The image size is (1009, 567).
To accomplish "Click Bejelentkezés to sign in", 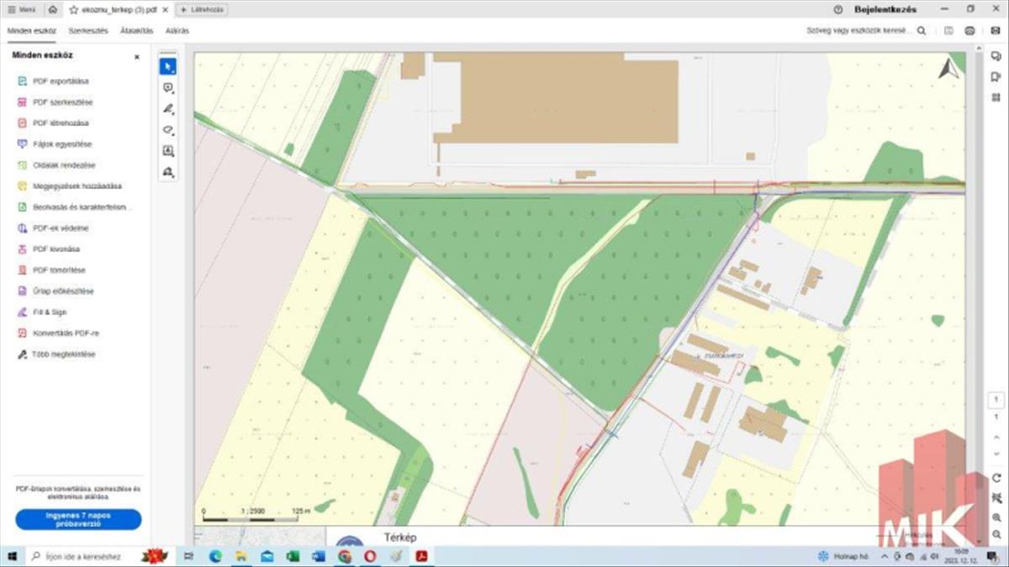I will click(x=883, y=9).
